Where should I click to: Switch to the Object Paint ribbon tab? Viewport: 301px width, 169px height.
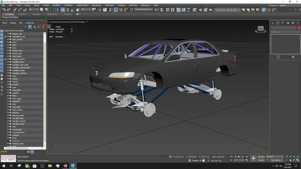52,14
